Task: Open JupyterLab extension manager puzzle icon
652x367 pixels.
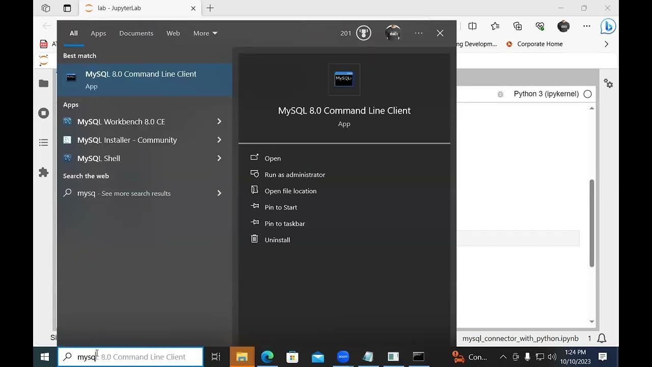Action: pyautogui.click(x=44, y=172)
